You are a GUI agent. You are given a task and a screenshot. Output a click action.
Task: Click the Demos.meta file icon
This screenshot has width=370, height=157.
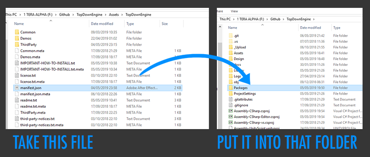point(17,57)
